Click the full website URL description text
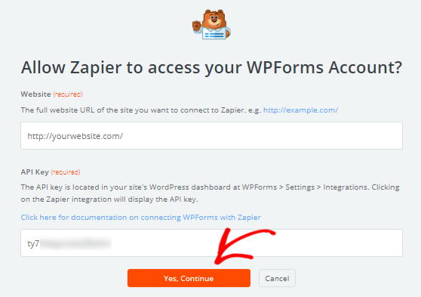The height and width of the screenshot is (297, 421). (141, 110)
